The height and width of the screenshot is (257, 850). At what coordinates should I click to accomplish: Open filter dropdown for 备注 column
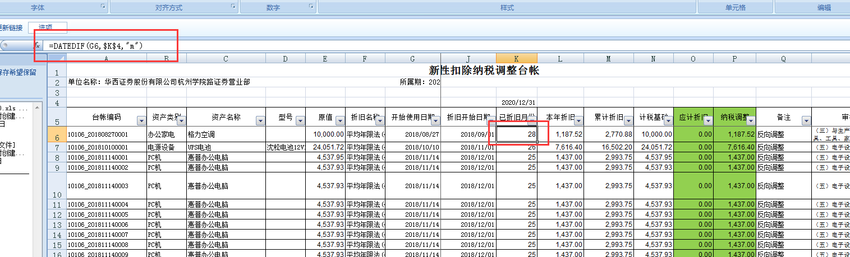tap(806, 120)
